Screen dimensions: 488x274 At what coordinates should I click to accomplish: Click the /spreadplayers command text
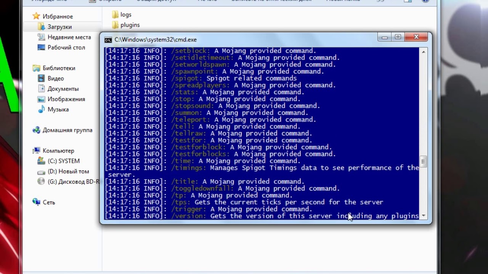[x=201, y=85]
